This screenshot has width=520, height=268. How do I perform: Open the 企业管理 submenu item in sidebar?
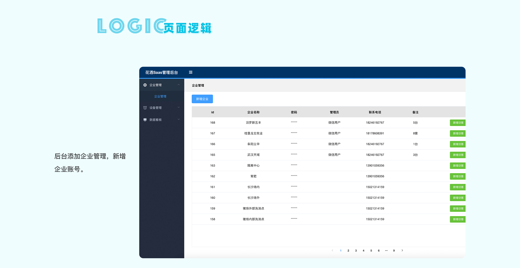pos(160,96)
